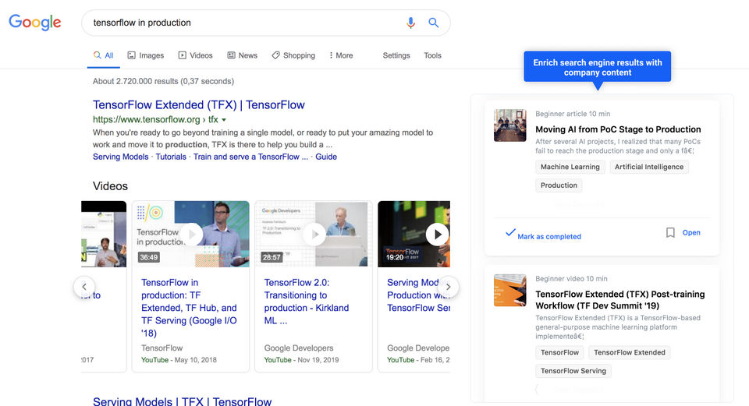Click 'Beginner article 10 min' label

coord(573,114)
